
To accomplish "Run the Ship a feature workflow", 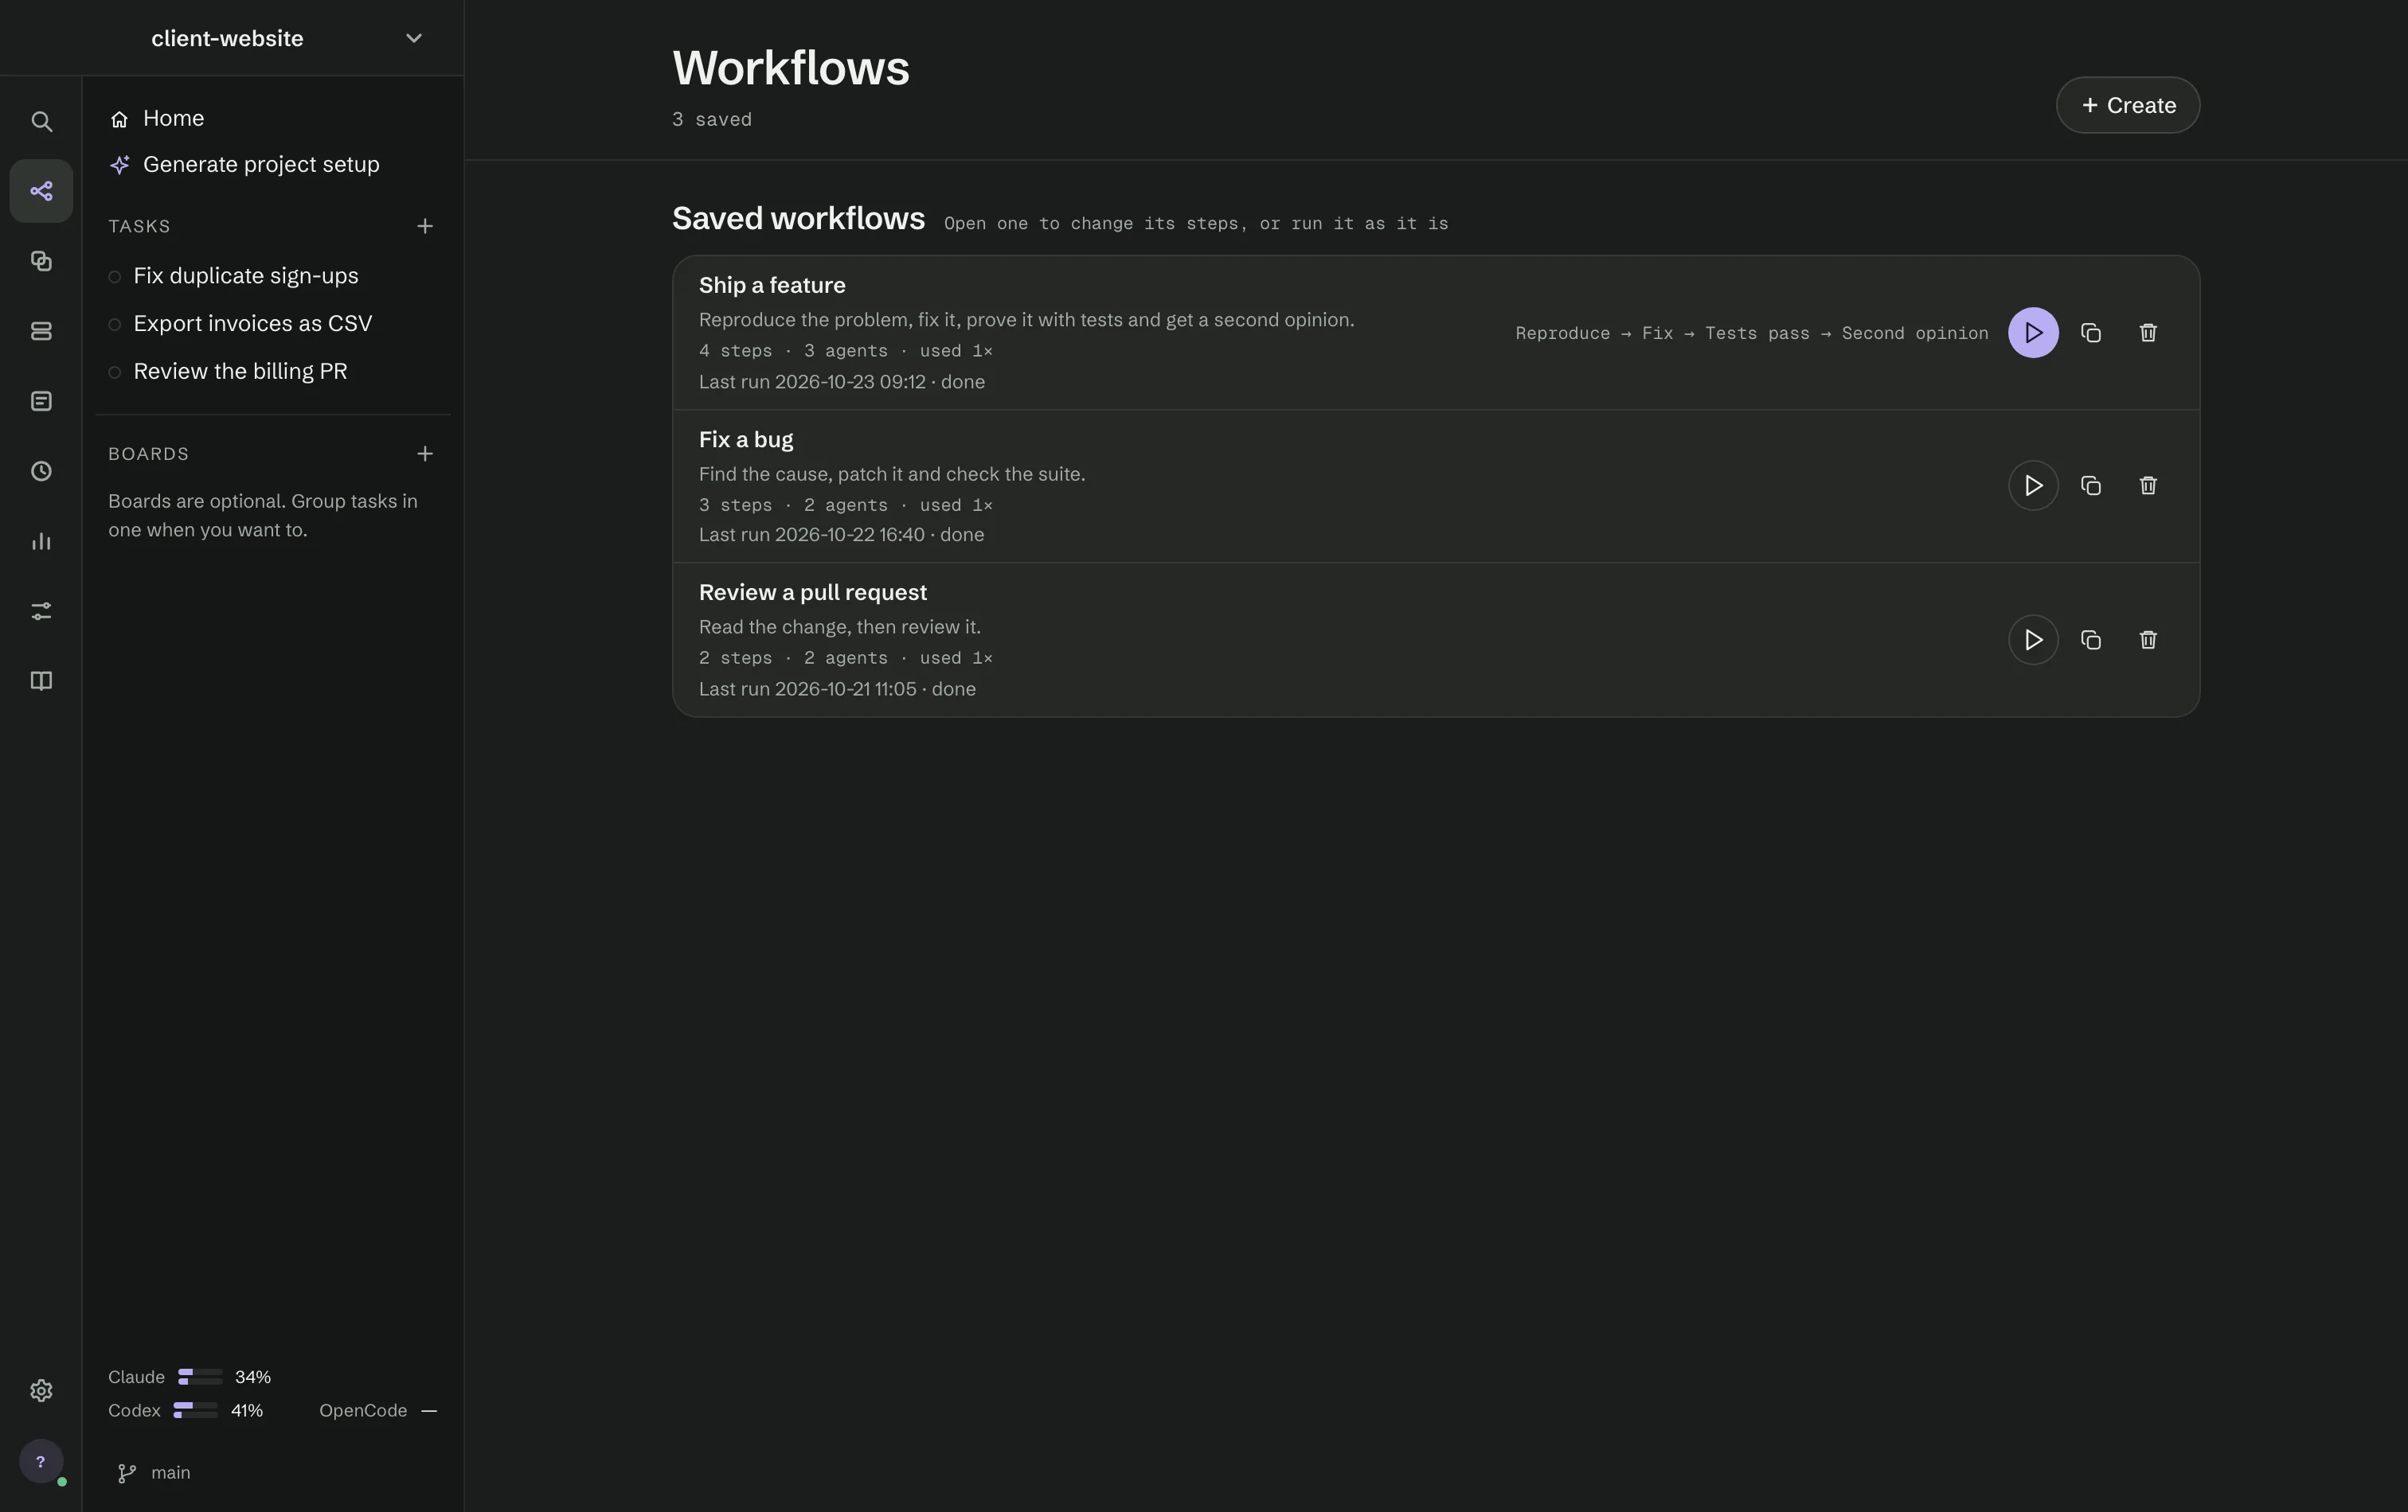I will point(2033,333).
